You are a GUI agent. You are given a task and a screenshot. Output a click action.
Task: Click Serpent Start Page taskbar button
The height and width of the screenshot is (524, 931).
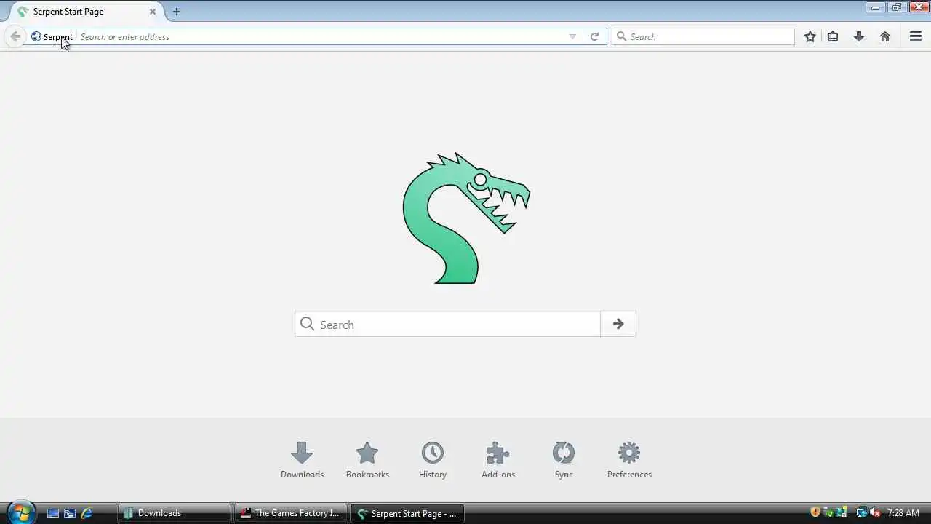click(407, 513)
